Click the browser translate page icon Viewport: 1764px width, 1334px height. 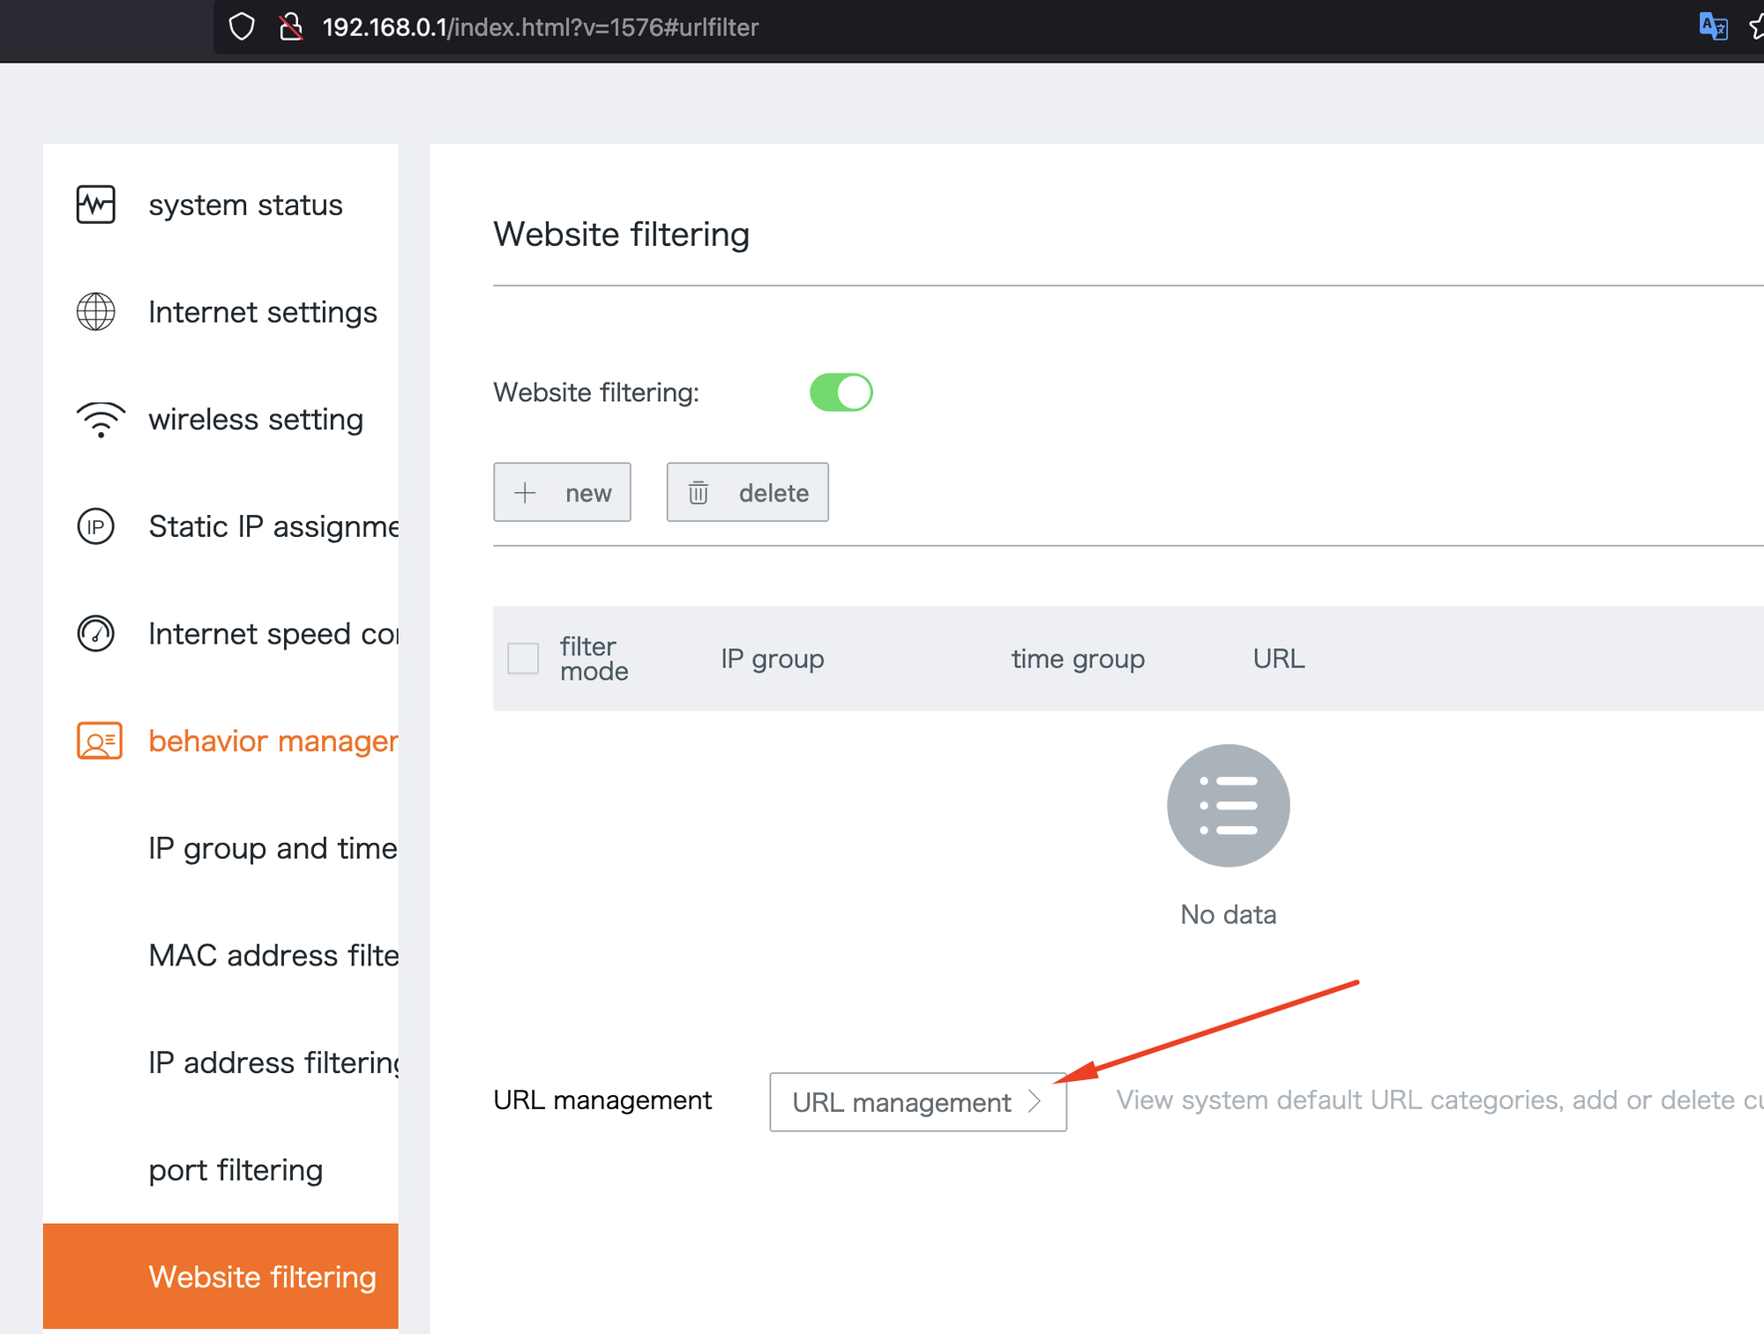(x=1713, y=27)
